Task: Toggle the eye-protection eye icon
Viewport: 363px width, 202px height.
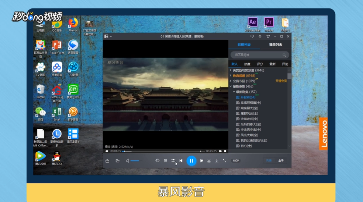Action: pos(158,160)
